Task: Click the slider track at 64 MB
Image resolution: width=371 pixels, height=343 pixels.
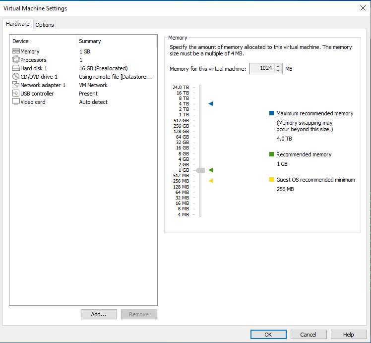Action: click(200, 193)
